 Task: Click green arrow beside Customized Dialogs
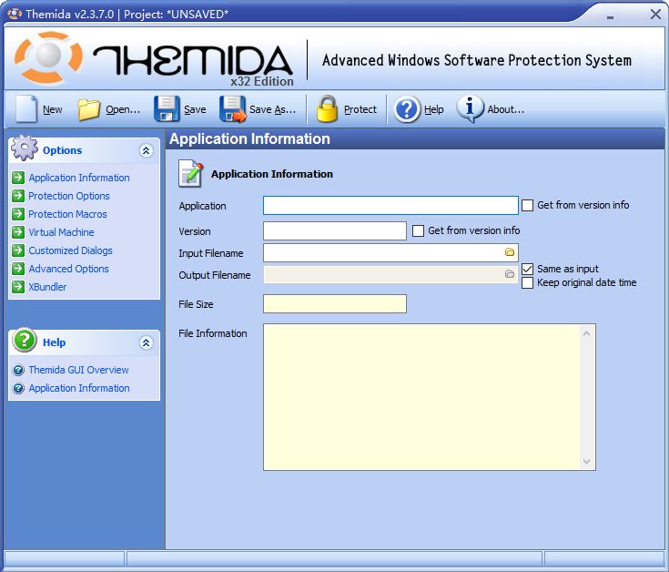click(x=18, y=250)
